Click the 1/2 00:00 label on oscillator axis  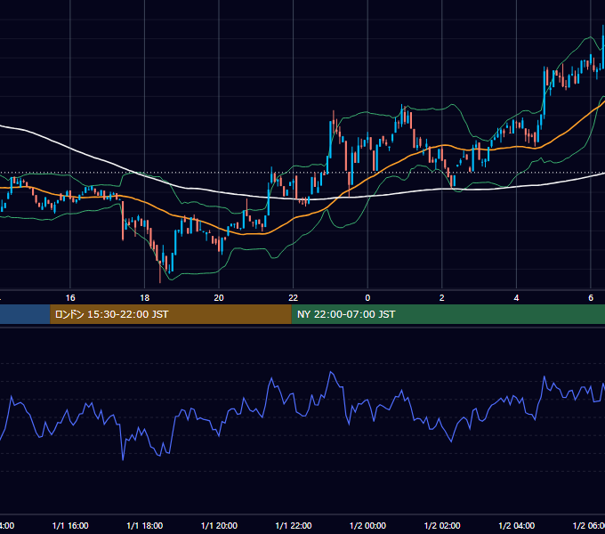[367, 525]
